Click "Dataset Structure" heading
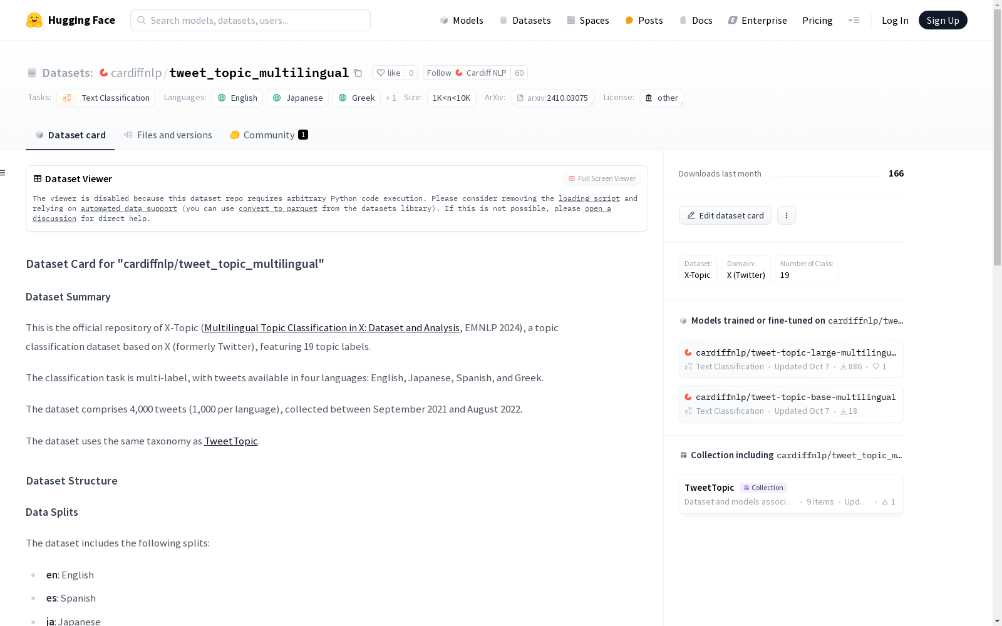 [x=71, y=481]
